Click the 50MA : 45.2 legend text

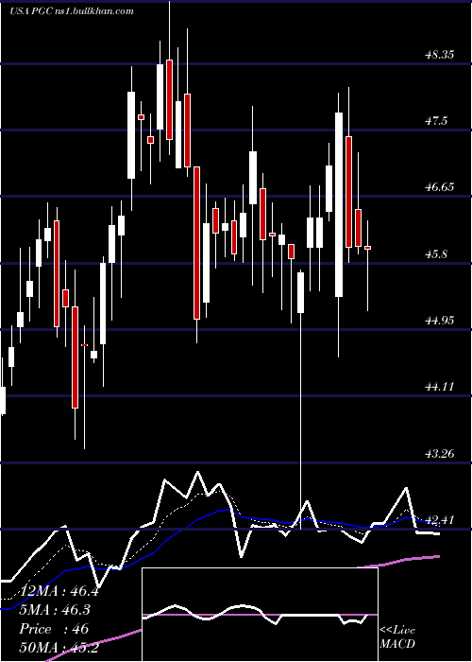click(x=59, y=647)
